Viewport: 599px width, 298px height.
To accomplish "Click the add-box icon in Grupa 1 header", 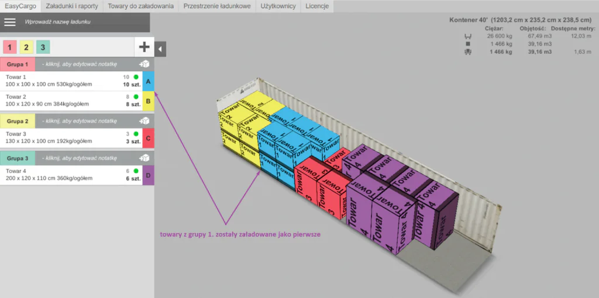I will pos(144,64).
